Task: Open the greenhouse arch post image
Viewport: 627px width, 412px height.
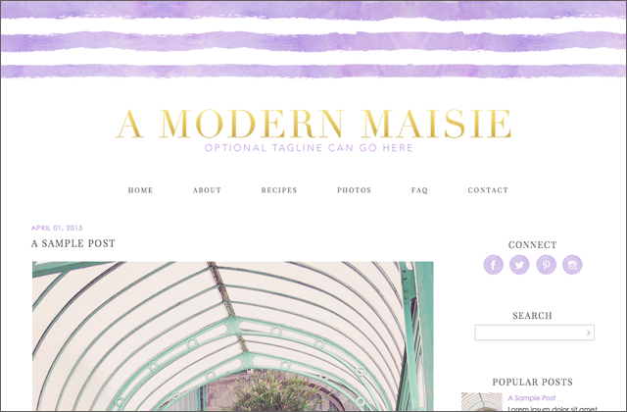Action: [233, 335]
